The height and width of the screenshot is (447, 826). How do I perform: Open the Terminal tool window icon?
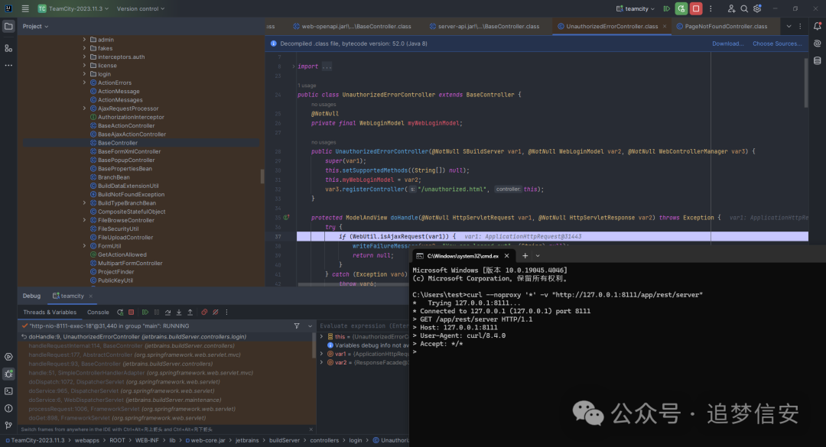pyautogui.click(x=8, y=391)
